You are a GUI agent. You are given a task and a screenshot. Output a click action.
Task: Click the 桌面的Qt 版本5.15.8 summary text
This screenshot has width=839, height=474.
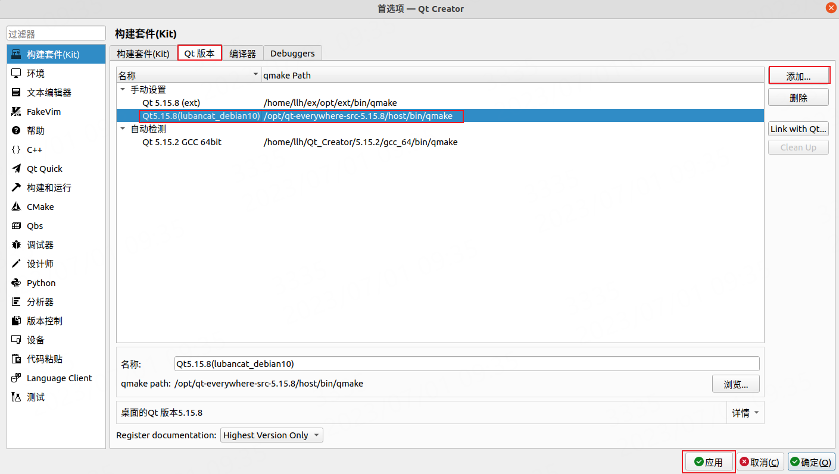point(161,413)
